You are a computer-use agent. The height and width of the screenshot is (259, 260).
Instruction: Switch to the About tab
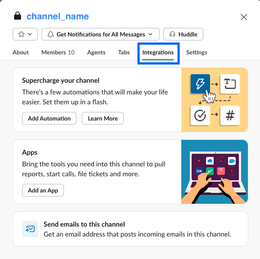click(x=21, y=52)
